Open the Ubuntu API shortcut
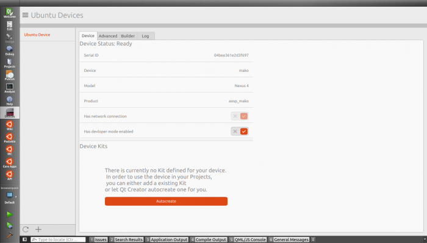 point(10,175)
